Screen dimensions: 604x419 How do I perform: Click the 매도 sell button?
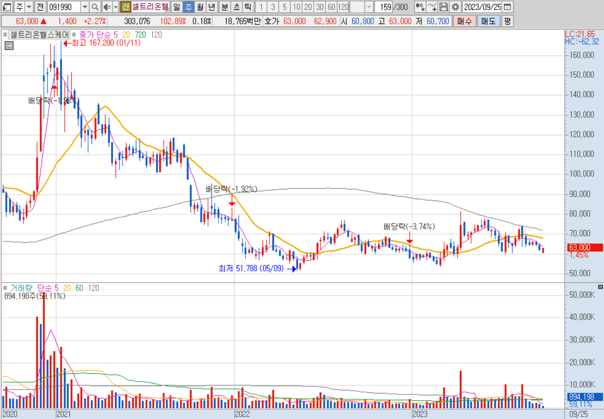tap(488, 21)
